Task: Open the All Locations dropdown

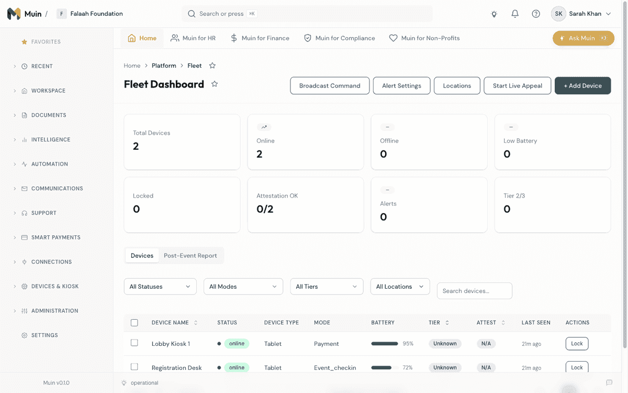Action: [400, 287]
